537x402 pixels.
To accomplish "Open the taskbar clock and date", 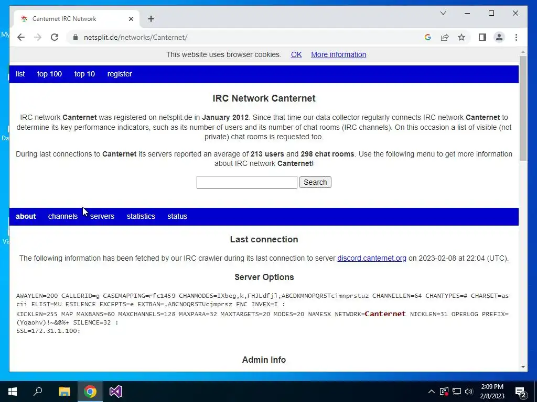I will [492, 392].
